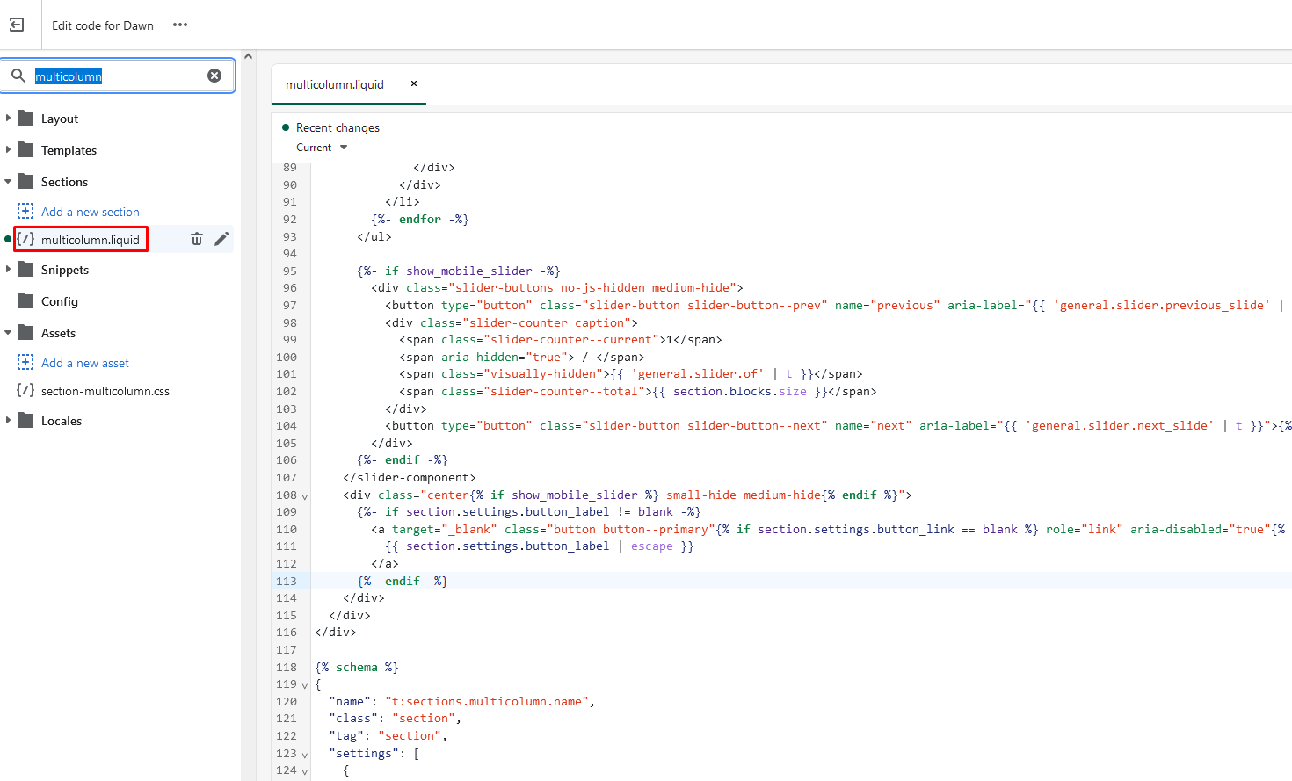Click the Sections folder icon
This screenshot has width=1292, height=781.
point(25,181)
